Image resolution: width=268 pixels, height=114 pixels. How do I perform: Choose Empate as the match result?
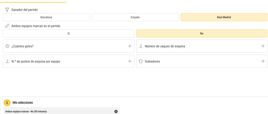135,17
